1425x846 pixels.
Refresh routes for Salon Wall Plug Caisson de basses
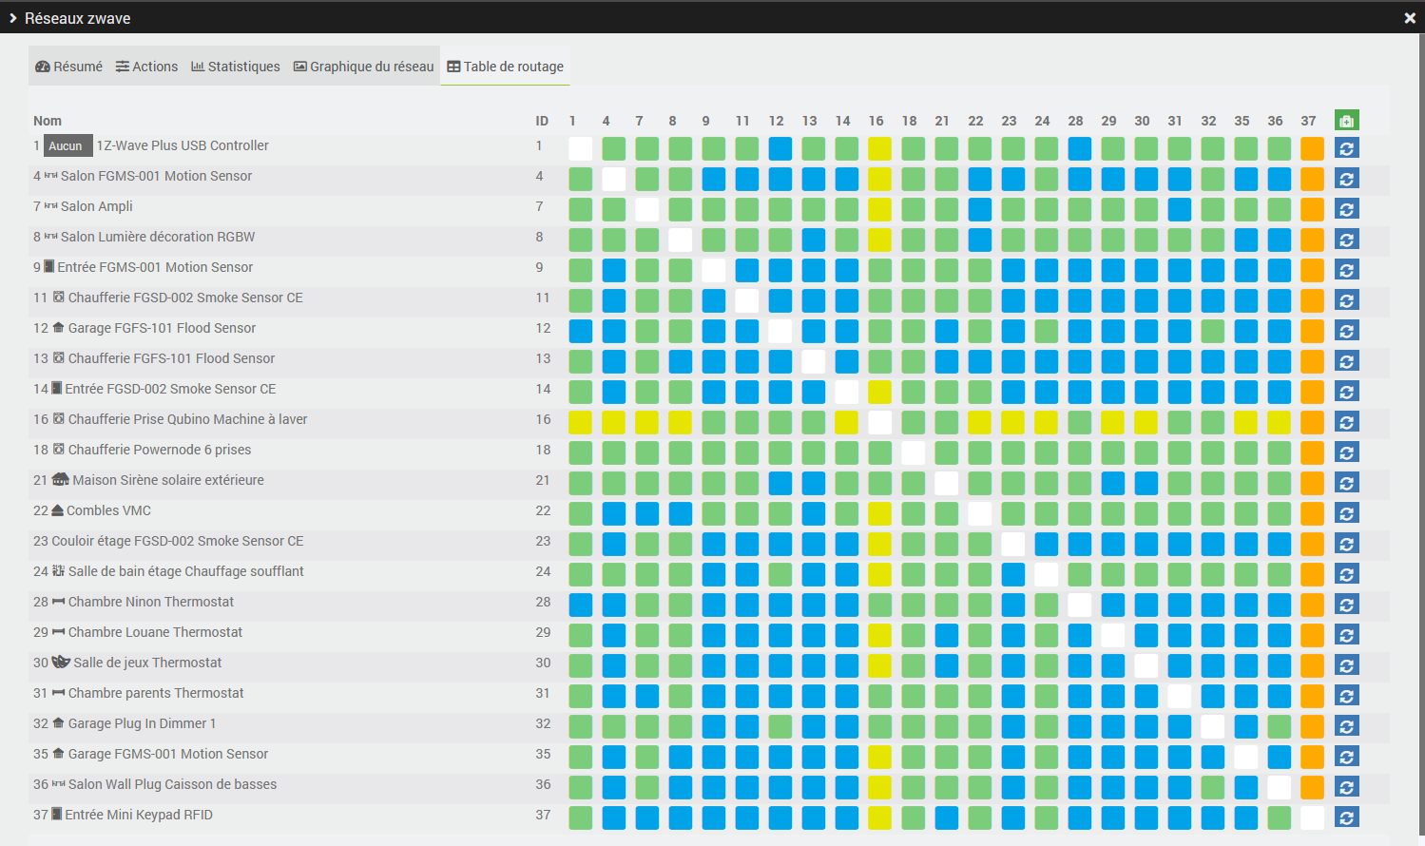click(x=1346, y=786)
